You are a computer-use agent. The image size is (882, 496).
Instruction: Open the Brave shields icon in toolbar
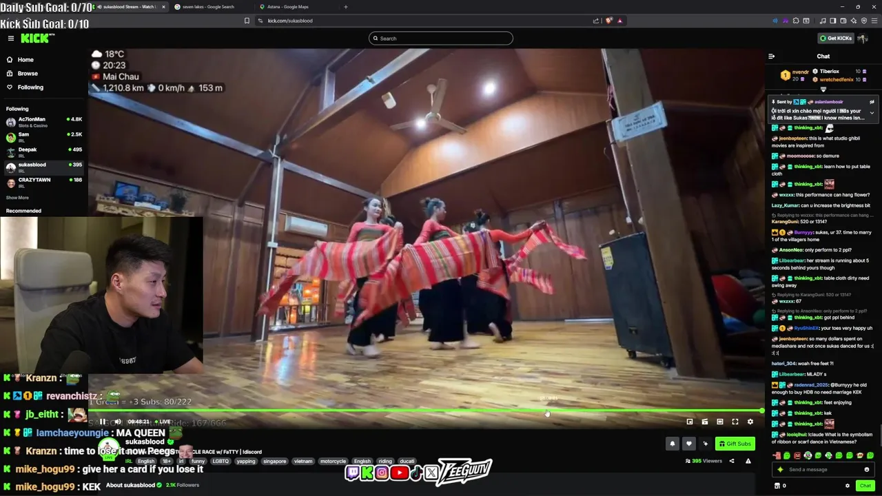tap(608, 21)
